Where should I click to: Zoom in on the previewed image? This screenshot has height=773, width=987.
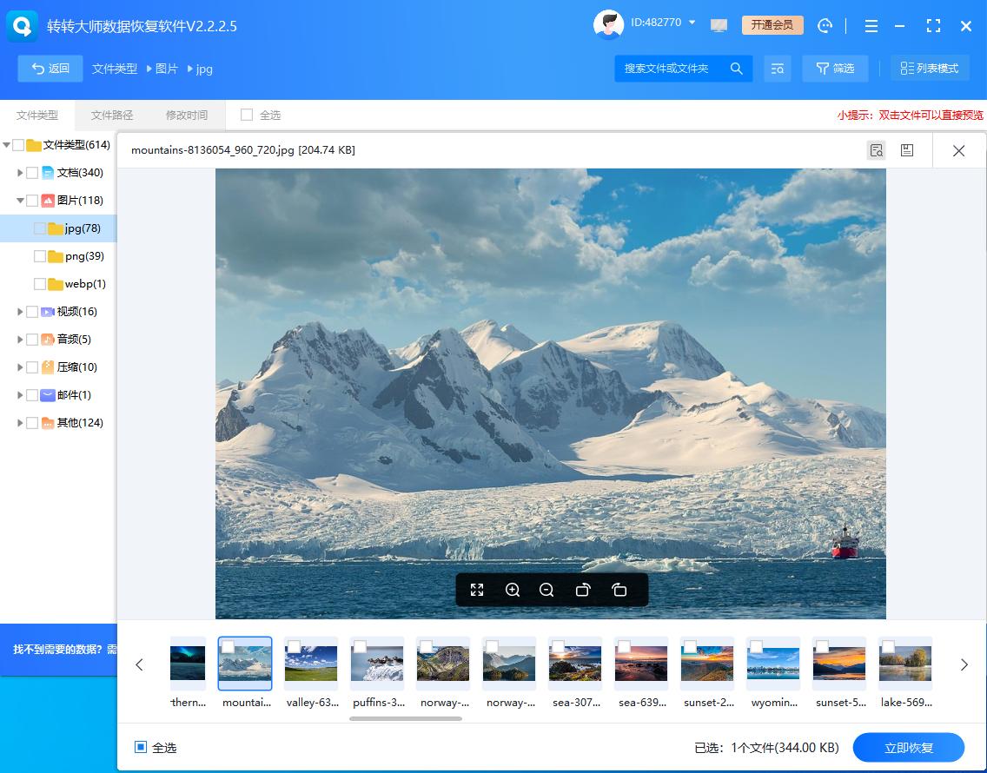tap(513, 590)
